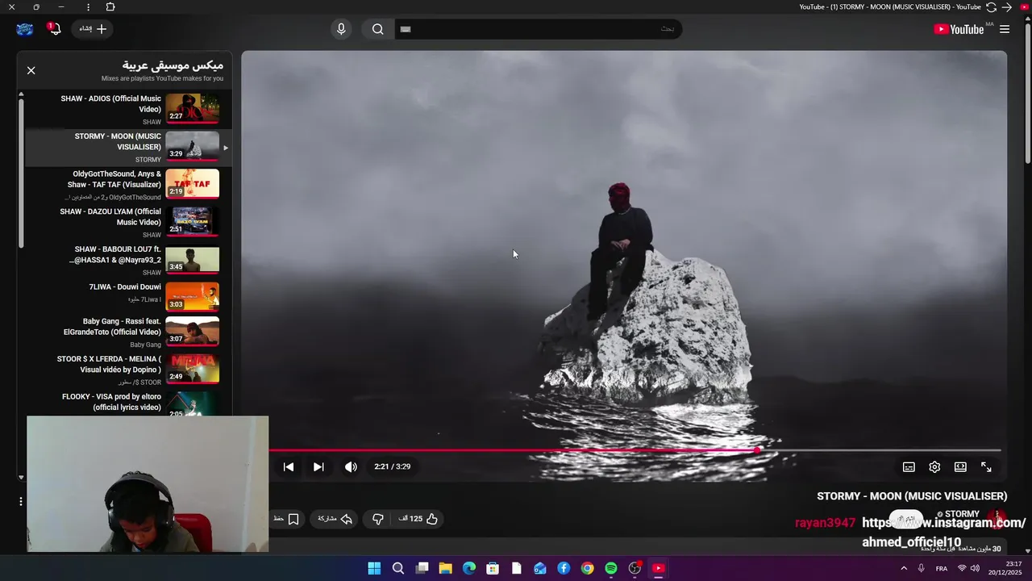Close the Arabic music mix playlist panel

point(31,70)
